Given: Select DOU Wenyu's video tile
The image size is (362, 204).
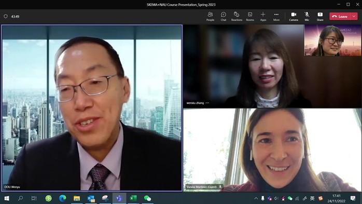Looking at the screenshot, I should (92, 108).
